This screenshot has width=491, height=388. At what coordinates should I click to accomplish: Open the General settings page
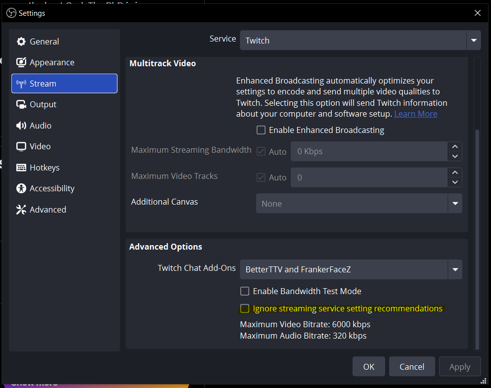pos(64,42)
